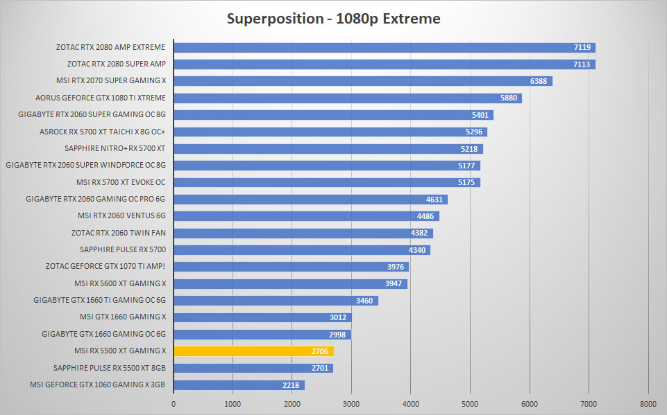Viewport: 667px width, 415px height.
Task: Click the data value 2998
Action: click(x=337, y=335)
